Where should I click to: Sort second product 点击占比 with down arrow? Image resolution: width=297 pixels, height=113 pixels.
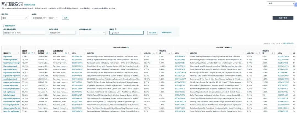click(x=257, y=53)
